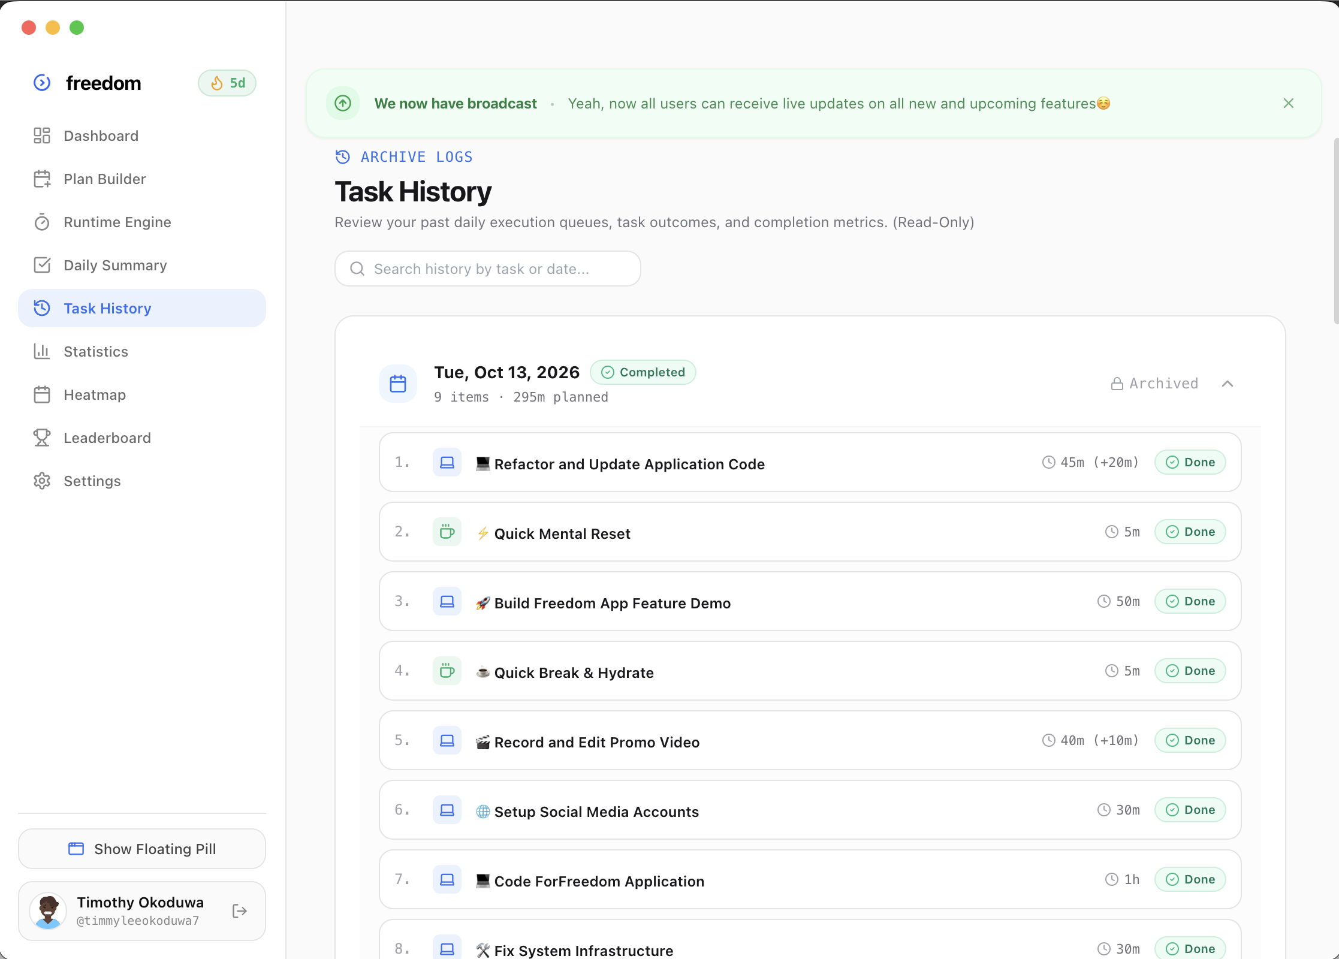Click the broadcast upload arrow icon

[x=343, y=103]
